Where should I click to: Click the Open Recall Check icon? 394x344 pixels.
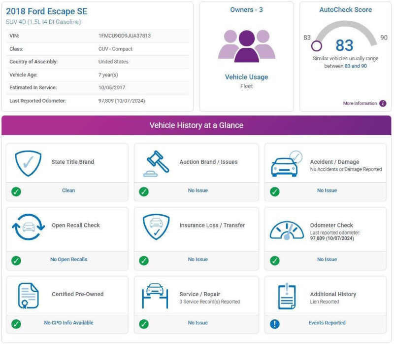[28, 227]
